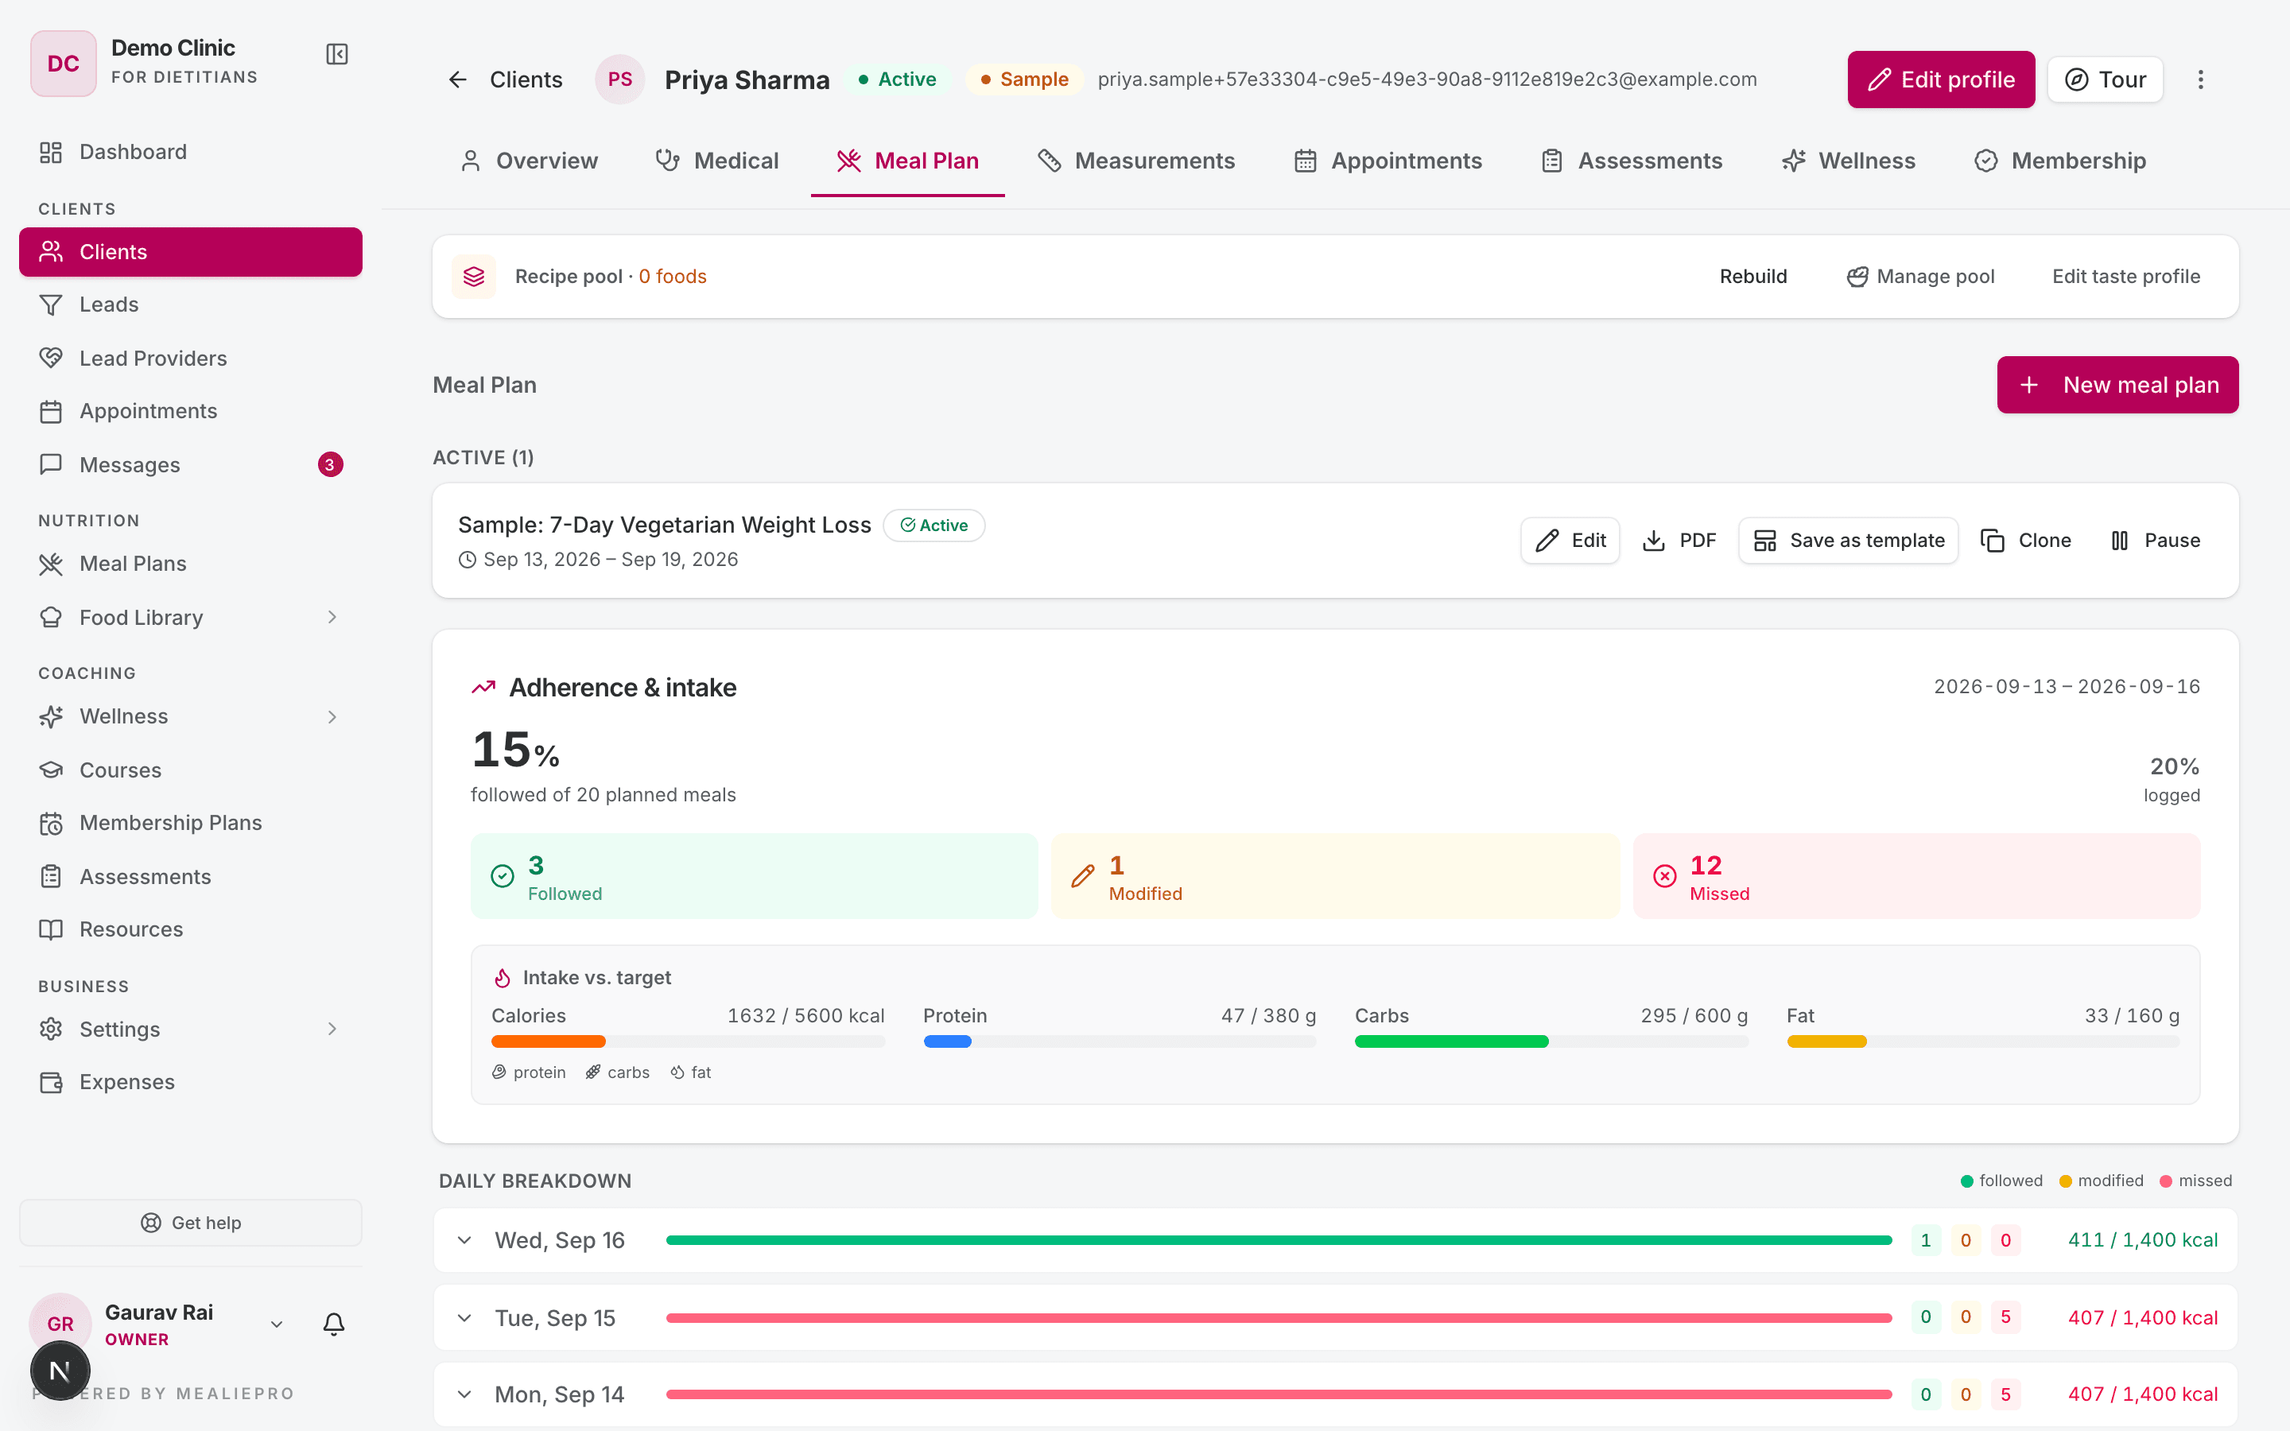The width and height of the screenshot is (2290, 1431).
Task: Click the Calories intake progress bar
Action: (688, 1041)
